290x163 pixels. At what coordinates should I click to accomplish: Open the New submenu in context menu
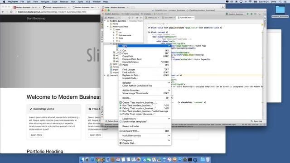click(x=145, y=46)
